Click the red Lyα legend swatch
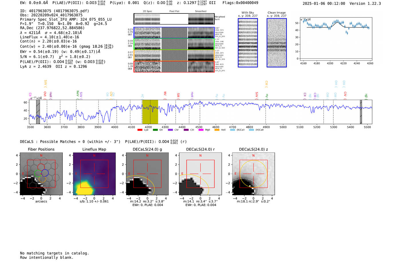The width and height of the screenshot is (401, 273). point(140,130)
